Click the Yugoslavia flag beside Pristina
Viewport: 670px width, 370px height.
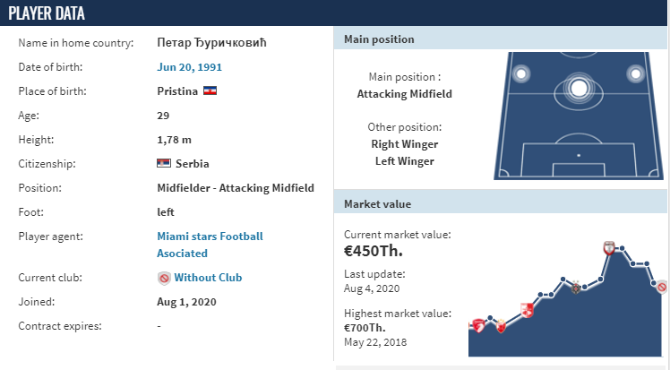(x=210, y=91)
